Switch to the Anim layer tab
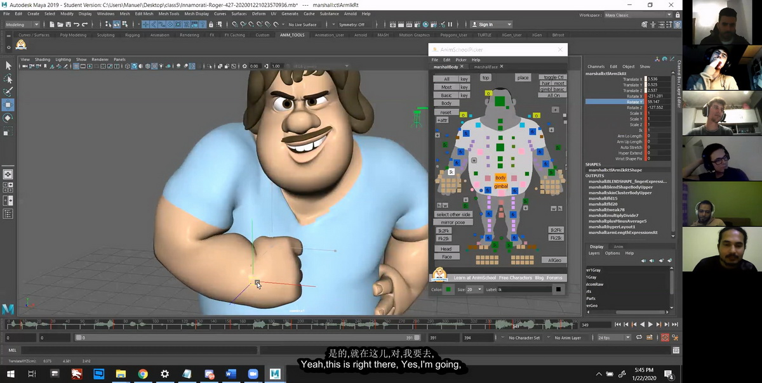762x383 pixels. (618, 247)
